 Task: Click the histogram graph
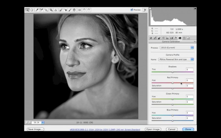pos(173,17)
